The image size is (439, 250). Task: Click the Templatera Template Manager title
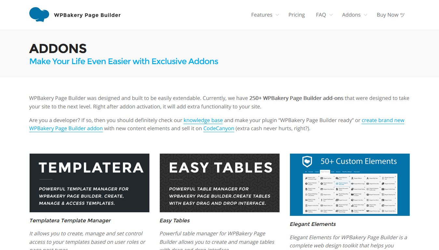pos(70,220)
